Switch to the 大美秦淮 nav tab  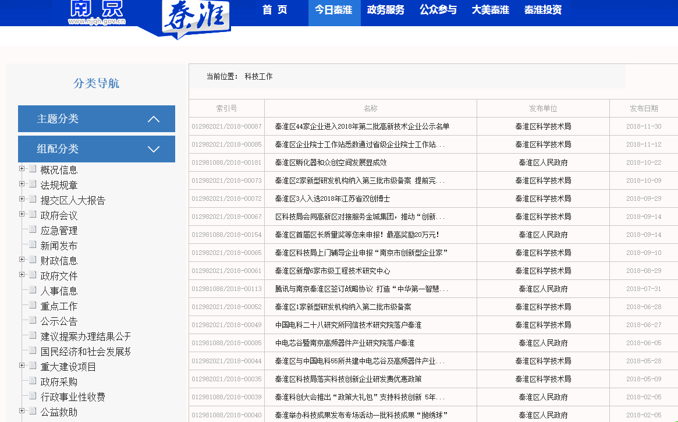(x=490, y=10)
